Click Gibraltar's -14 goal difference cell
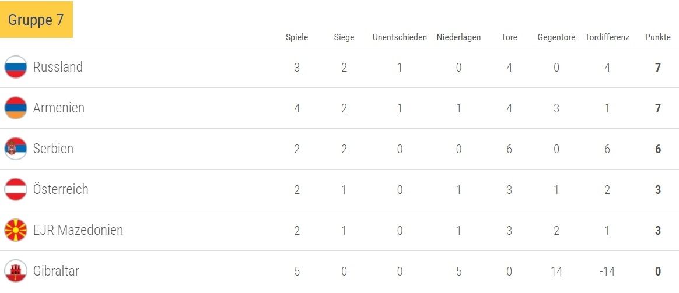 click(607, 271)
